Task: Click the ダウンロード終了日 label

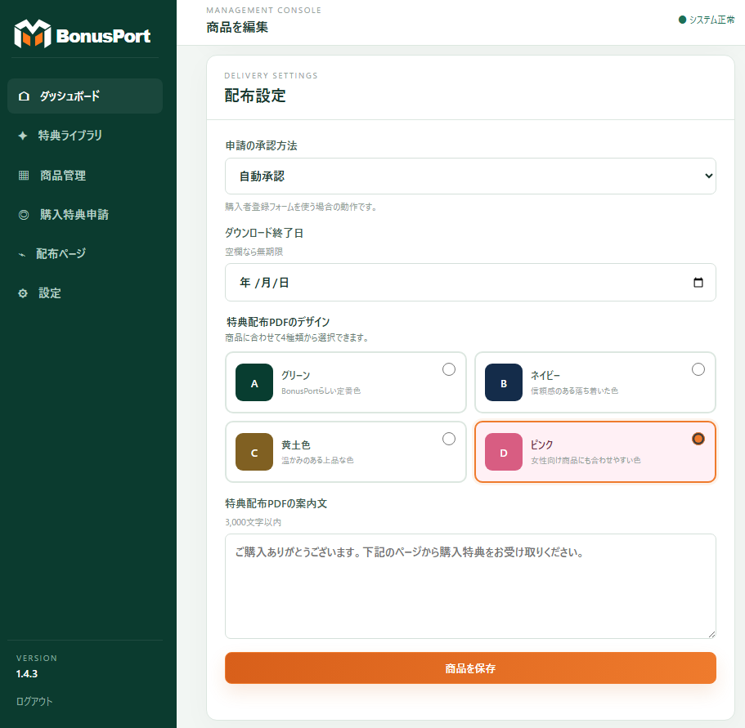Action: (264, 233)
